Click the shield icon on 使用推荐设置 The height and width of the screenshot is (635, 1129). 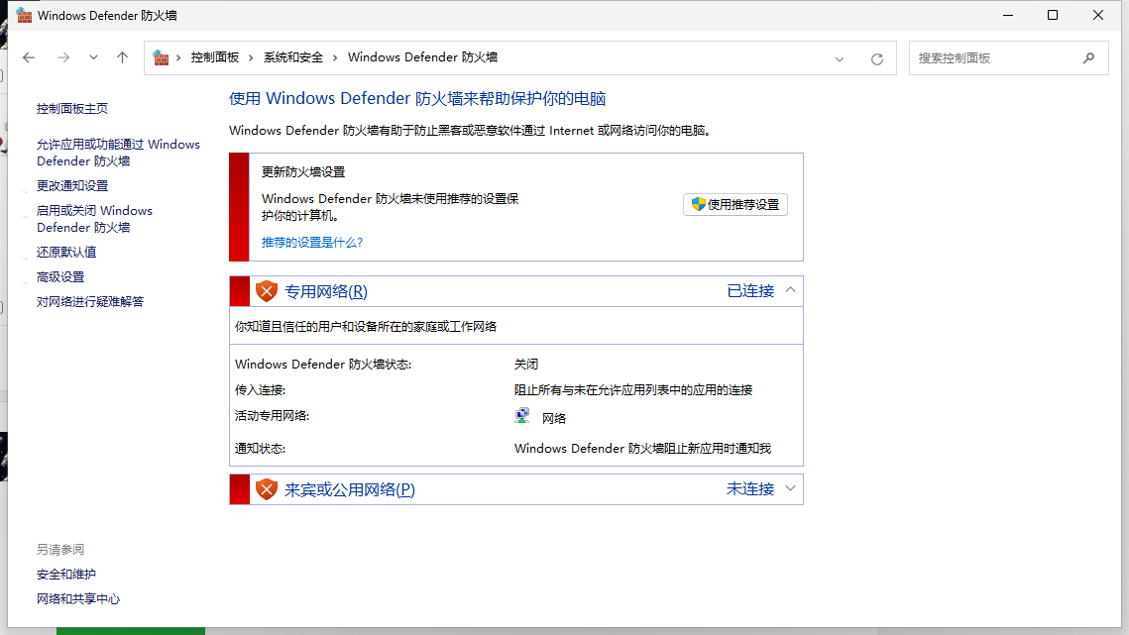(x=699, y=204)
